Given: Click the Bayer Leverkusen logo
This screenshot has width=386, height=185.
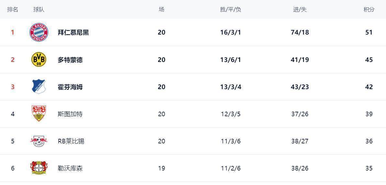Looking at the screenshot, I should click(39, 168).
